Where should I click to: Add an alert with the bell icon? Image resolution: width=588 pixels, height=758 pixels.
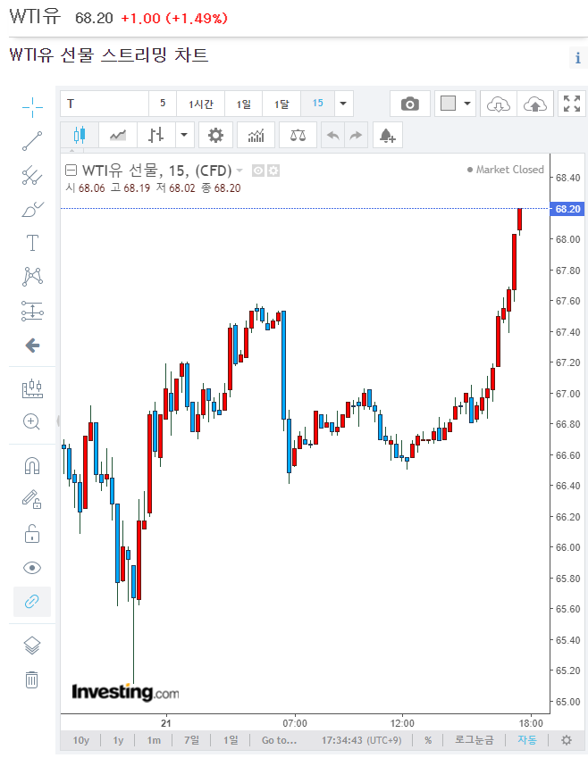(388, 135)
